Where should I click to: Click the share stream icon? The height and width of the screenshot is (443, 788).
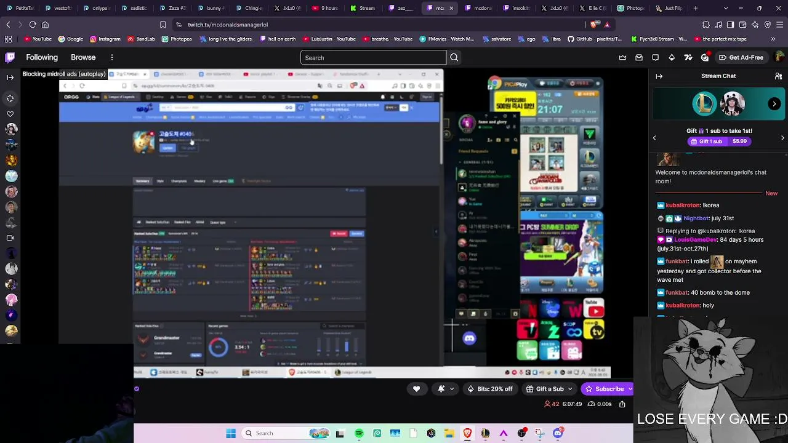point(622,404)
